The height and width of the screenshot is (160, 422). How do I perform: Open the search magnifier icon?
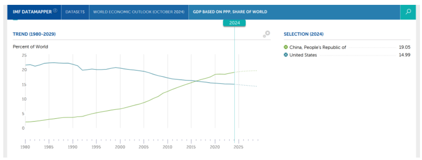[x=408, y=12]
